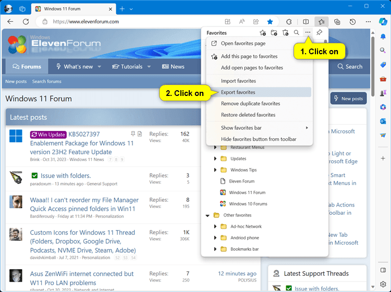Click the Win Update tag label

tap(48, 135)
